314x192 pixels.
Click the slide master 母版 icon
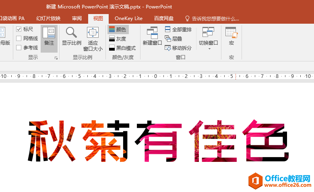[x=3, y=33]
